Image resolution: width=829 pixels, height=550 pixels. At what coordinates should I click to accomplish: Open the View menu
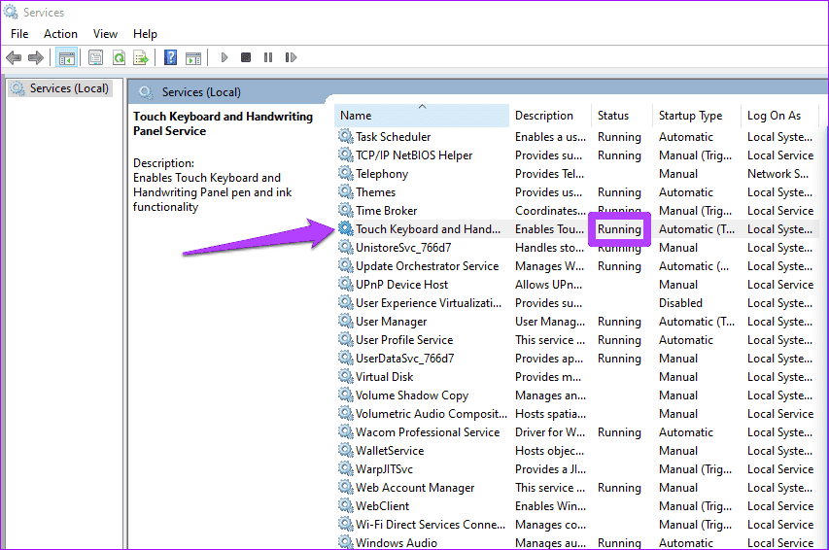pyautogui.click(x=105, y=34)
